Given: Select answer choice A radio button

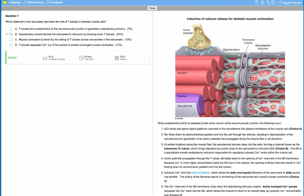Looking at the screenshot, I should point(11,29).
